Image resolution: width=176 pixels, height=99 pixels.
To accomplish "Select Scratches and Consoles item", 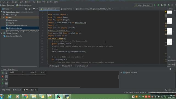I will (14, 36).
